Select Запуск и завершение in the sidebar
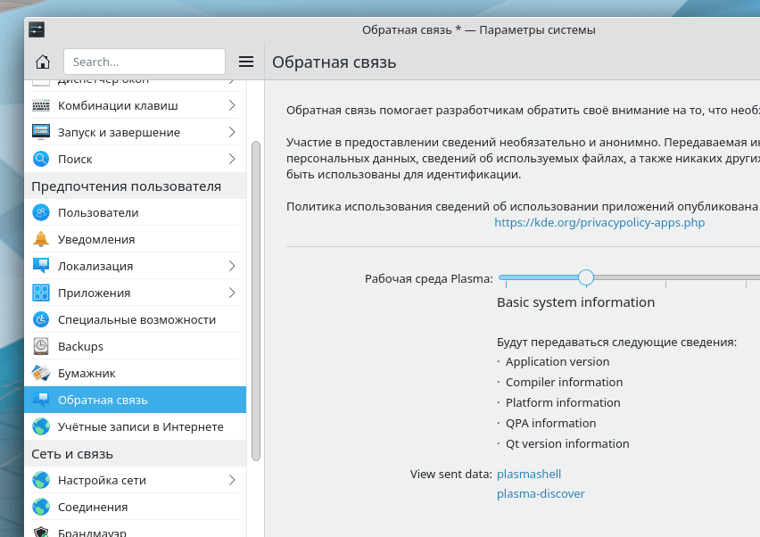Screen dimensions: 760x537 [x=119, y=132]
